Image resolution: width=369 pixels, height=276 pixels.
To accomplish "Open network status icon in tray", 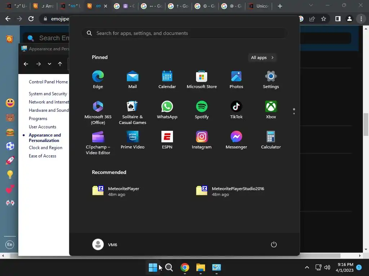I will [x=319, y=267].
